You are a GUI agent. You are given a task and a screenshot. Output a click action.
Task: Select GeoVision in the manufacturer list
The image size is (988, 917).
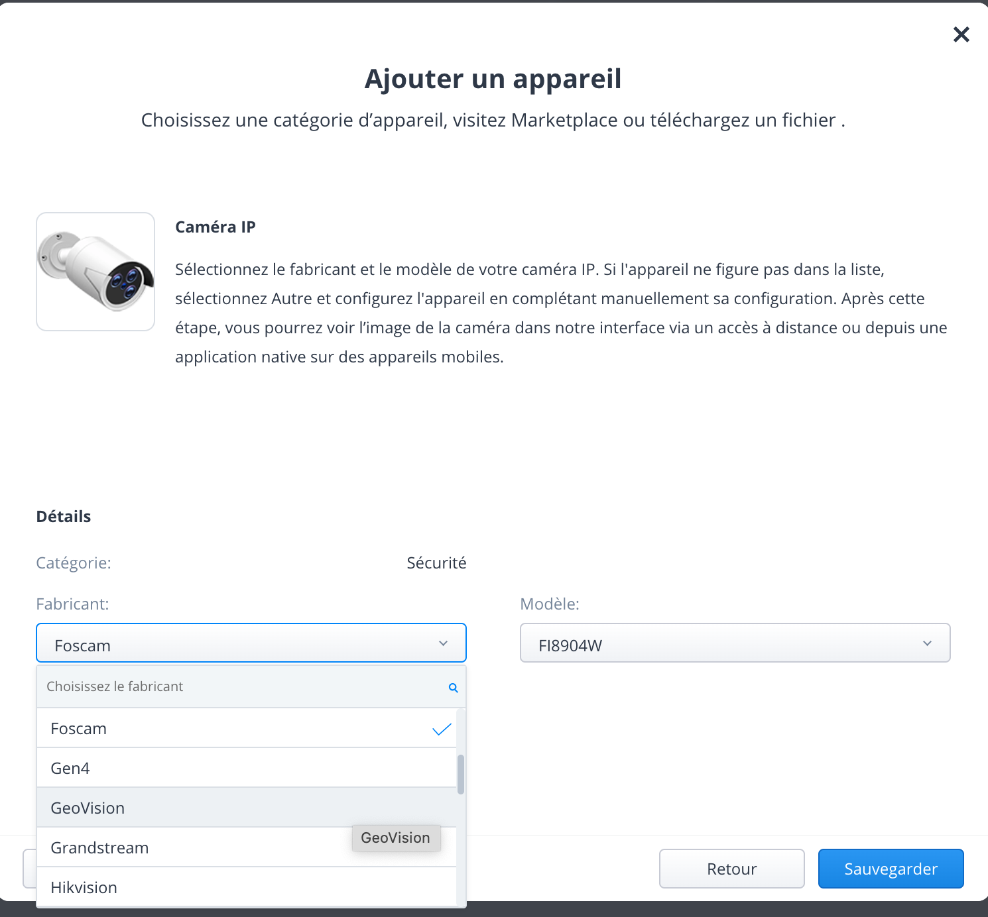pos(247,808)
